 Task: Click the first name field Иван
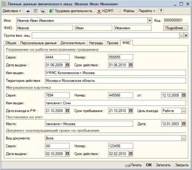pyautogui.click(x=94, y=28)
